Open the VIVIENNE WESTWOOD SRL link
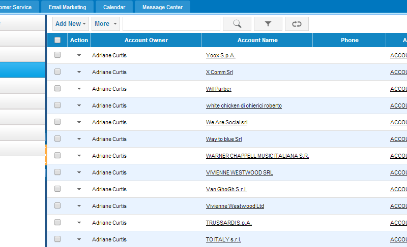The width and height of the screenshot is (407, 247). point(239,172)
